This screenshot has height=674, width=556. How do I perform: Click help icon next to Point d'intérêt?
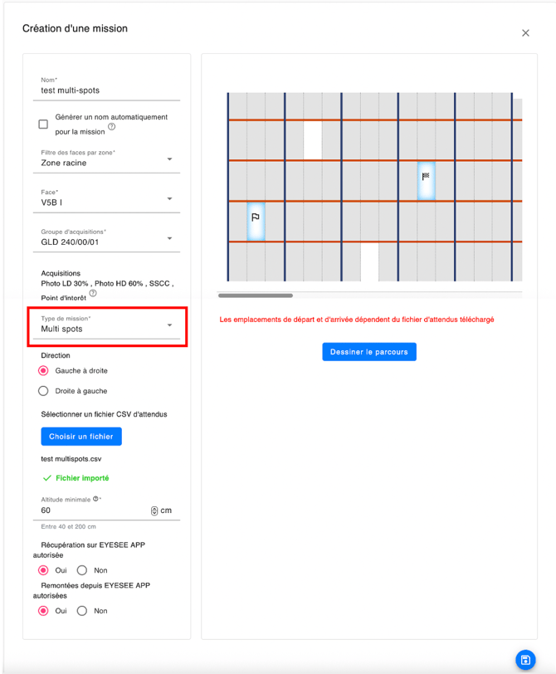(93, 294)
